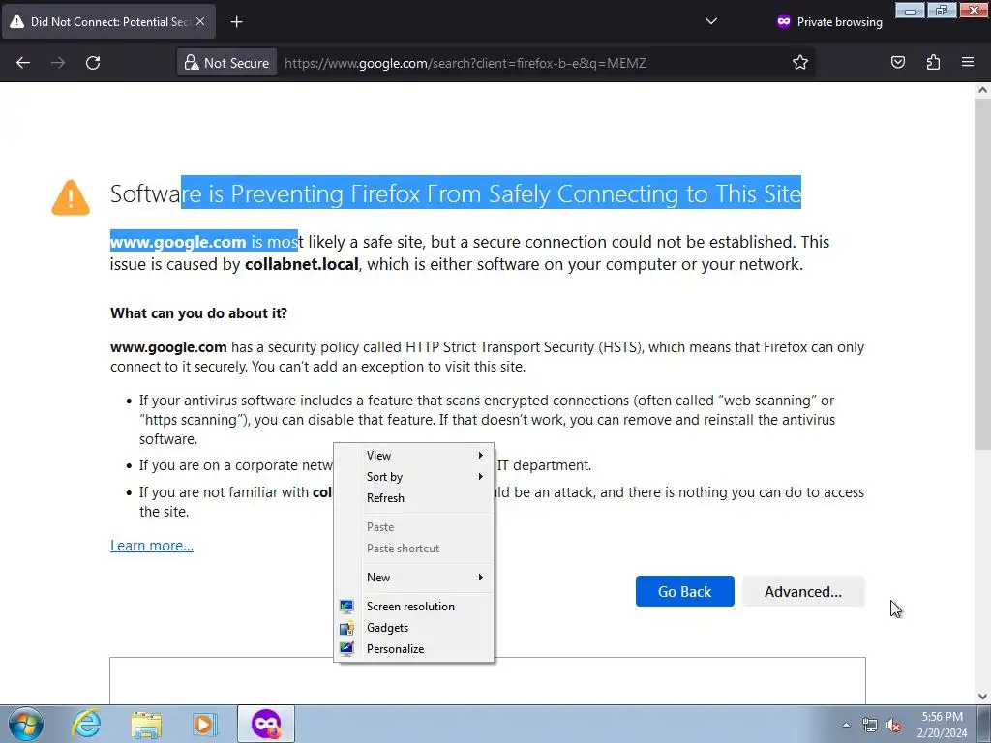Click the vertical scrollbar thumb
Viewport: 991px width, 743px height.
982,274
